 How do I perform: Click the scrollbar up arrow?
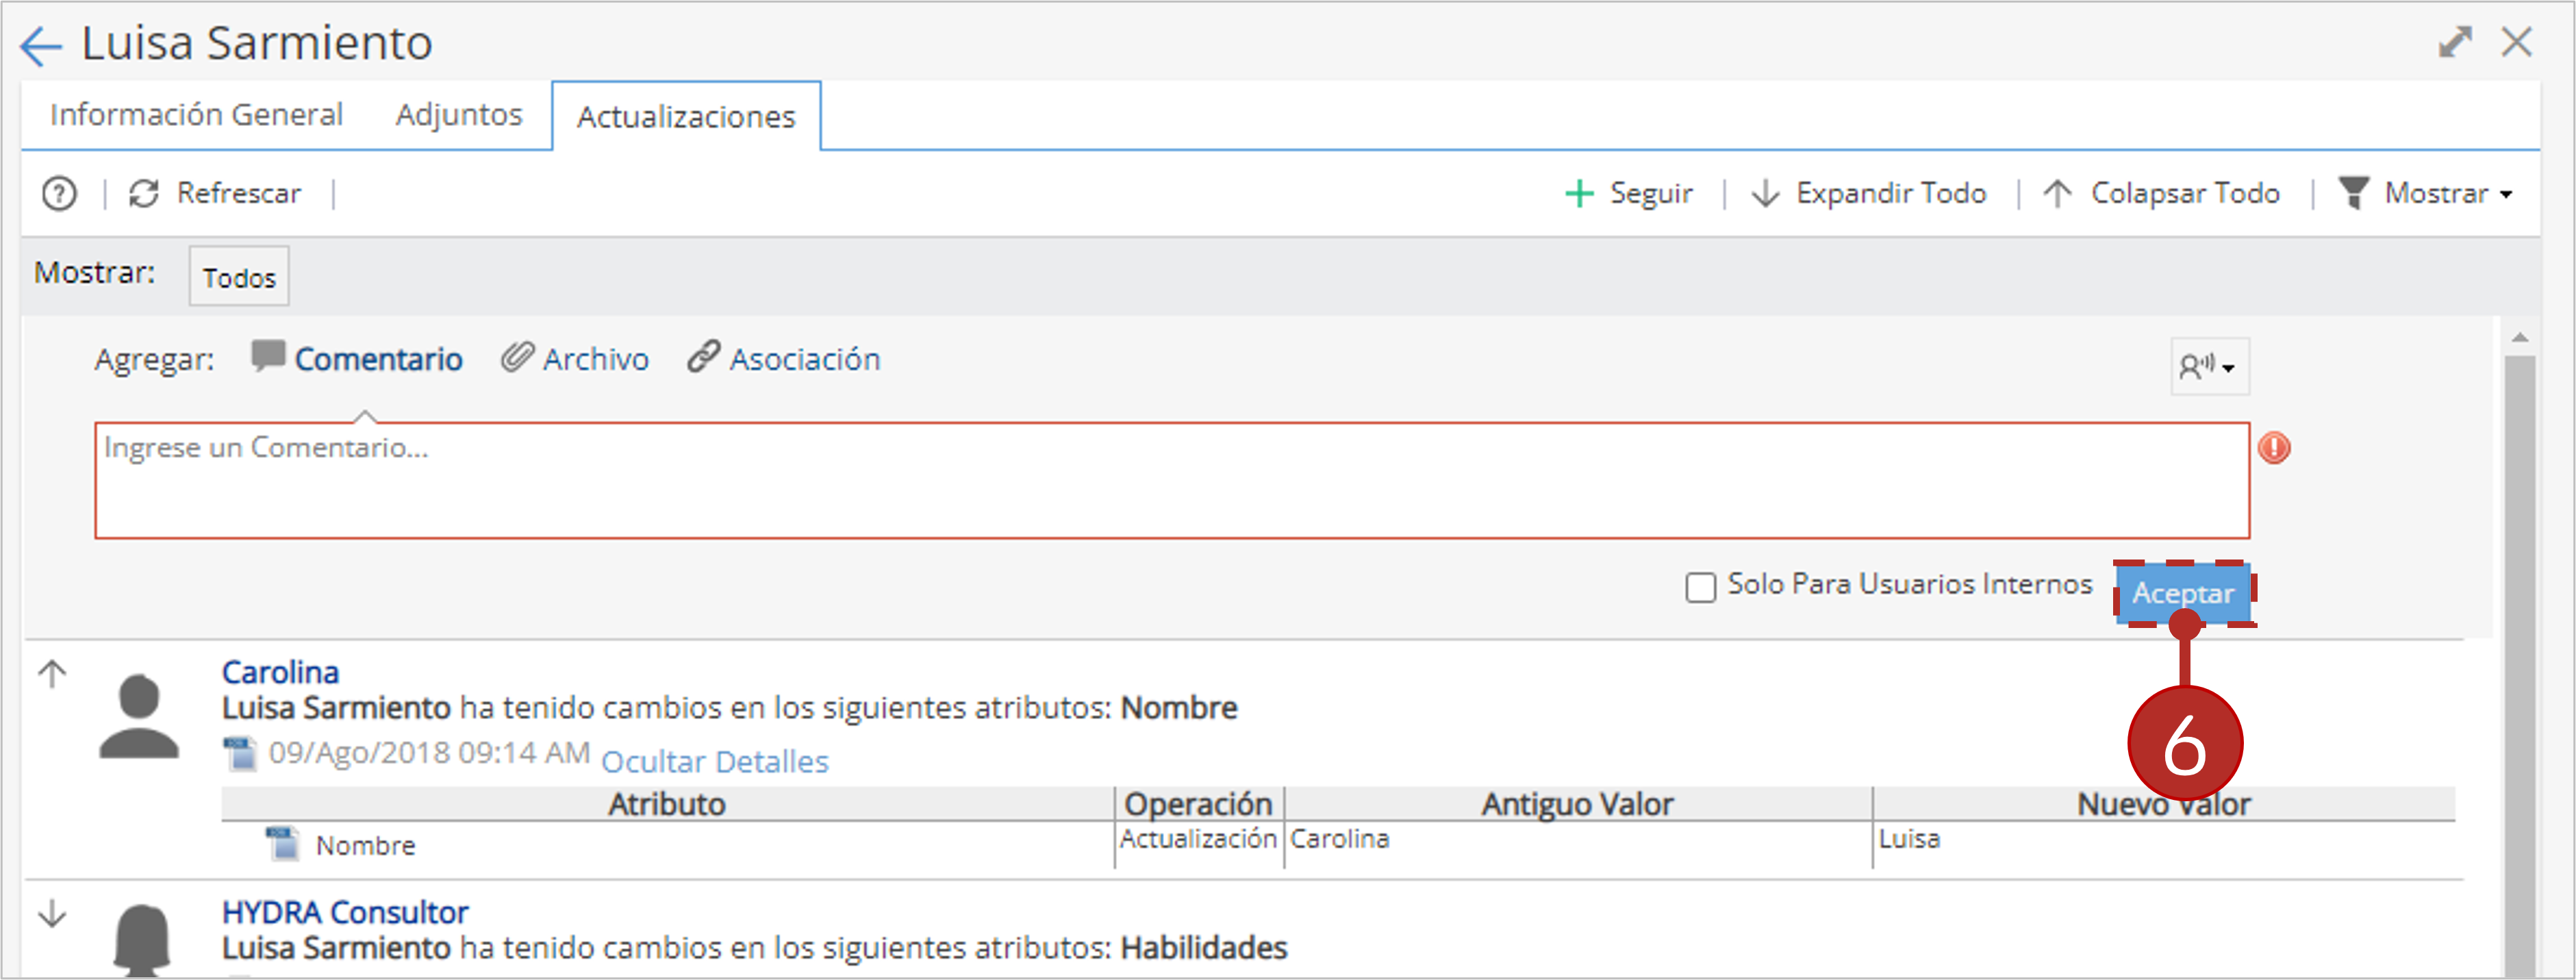pos(2520,338)
